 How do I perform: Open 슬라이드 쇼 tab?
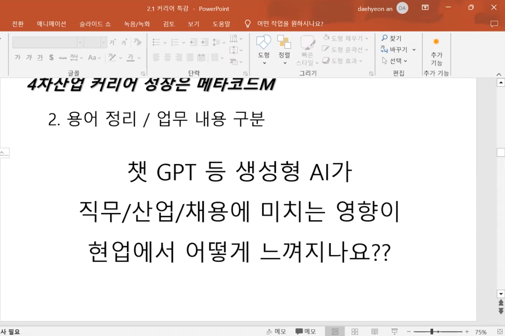point(95,24)
